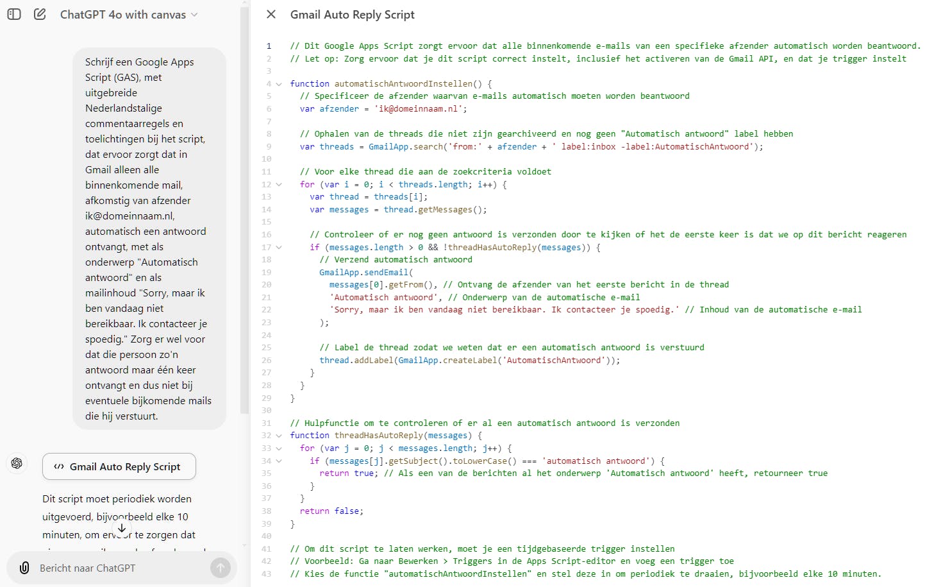The height and width of the screenshot is (587, 925).
Task: Click the 'var messages = thread.getMessages();' line
Action: pos(398,209)
